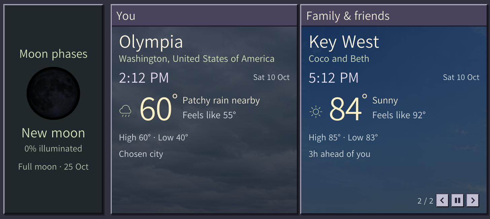Click the Full moon 25 Oct text
Viewport: 490px width, 219px height.
(x=54, y=167)
